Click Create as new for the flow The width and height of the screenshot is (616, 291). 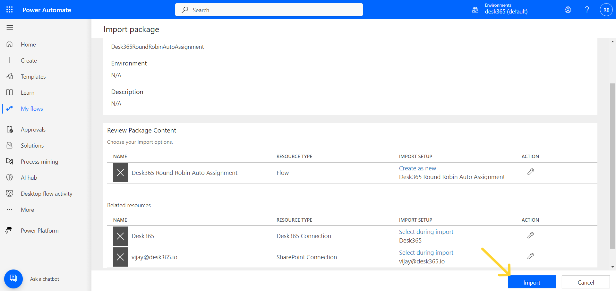click(x=417, y=168)
